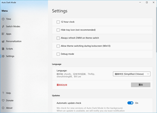This screenshot has width=157, height=113.
Task: Click the Help question mark icon
Action: click(3, 93)
